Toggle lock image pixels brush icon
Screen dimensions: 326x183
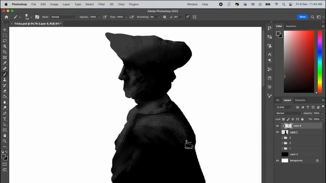tap(288, 119)
